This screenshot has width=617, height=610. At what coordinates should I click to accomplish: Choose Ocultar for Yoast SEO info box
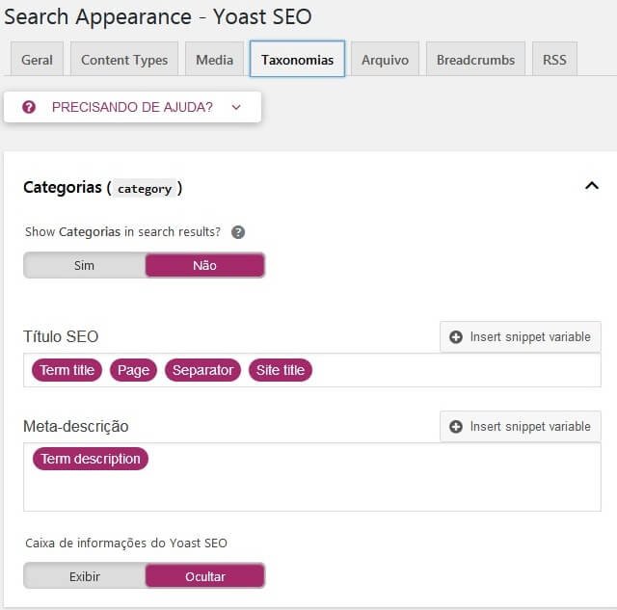[205, 576]
